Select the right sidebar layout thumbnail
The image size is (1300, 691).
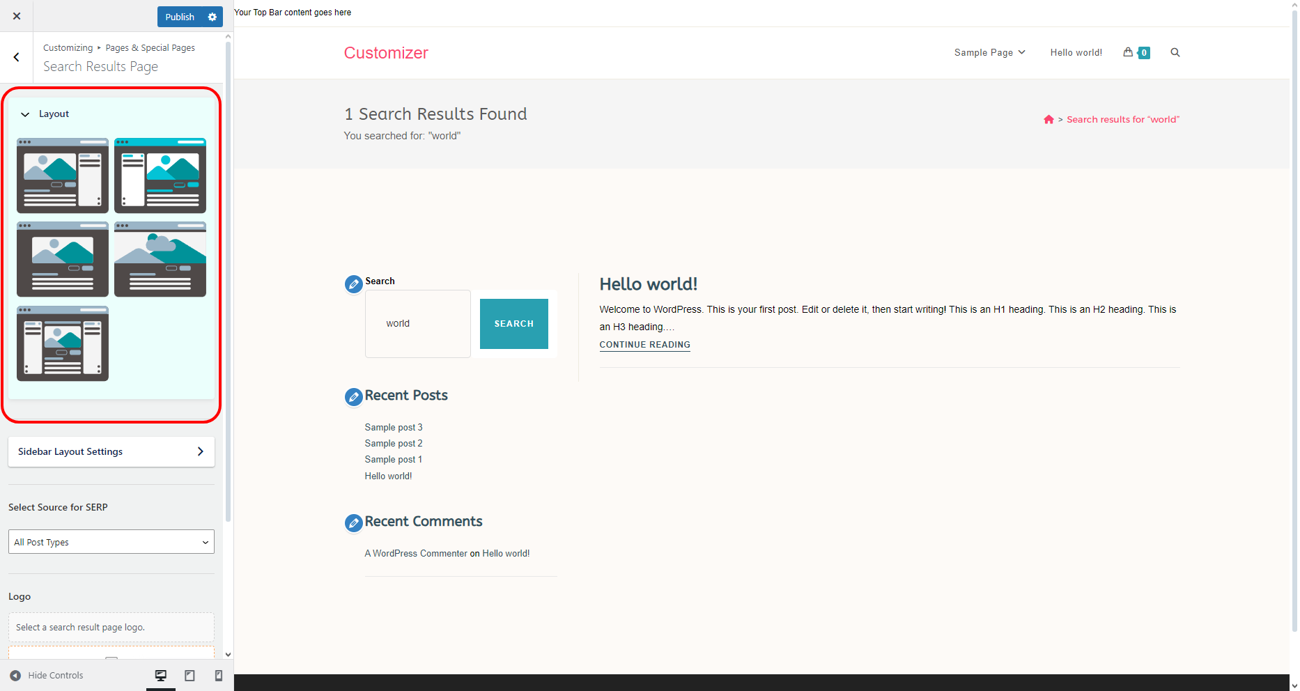click(x=63, y=176)
